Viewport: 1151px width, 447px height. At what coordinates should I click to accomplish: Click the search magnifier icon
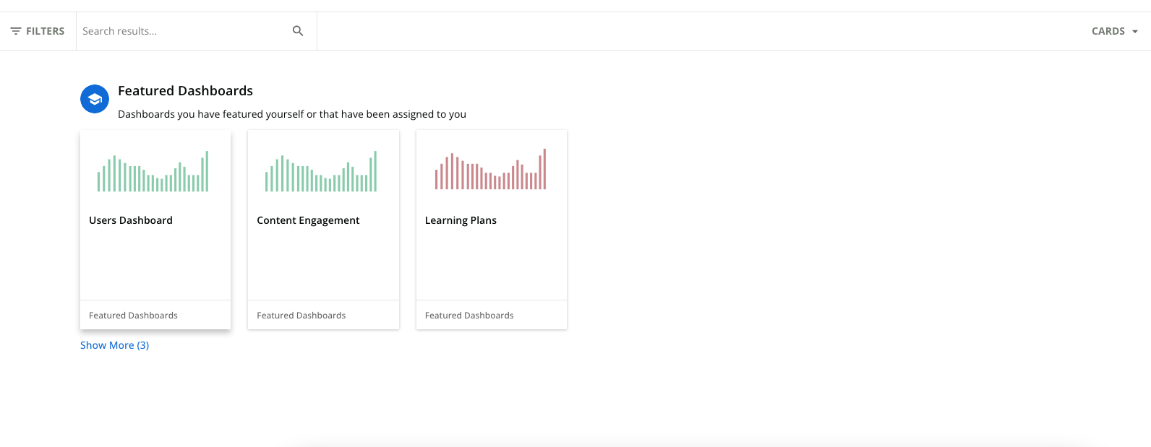point(298,31)
